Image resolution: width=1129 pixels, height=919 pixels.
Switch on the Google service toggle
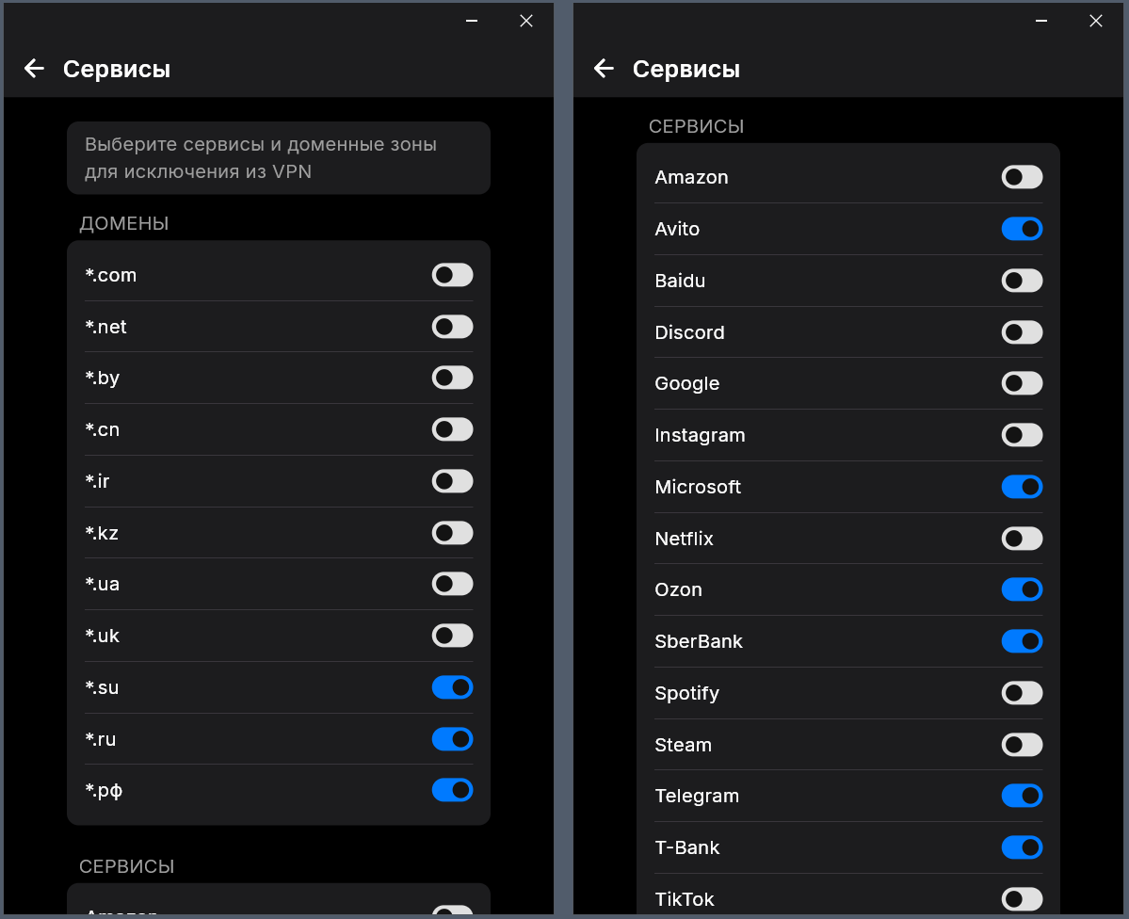(x=1022, y=383)
